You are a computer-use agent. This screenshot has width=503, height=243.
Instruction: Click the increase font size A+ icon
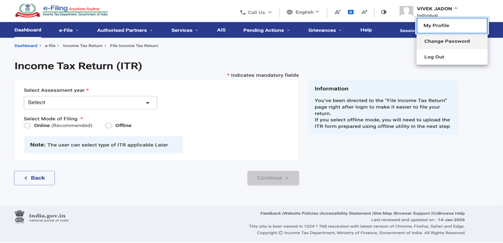(364, 12)
